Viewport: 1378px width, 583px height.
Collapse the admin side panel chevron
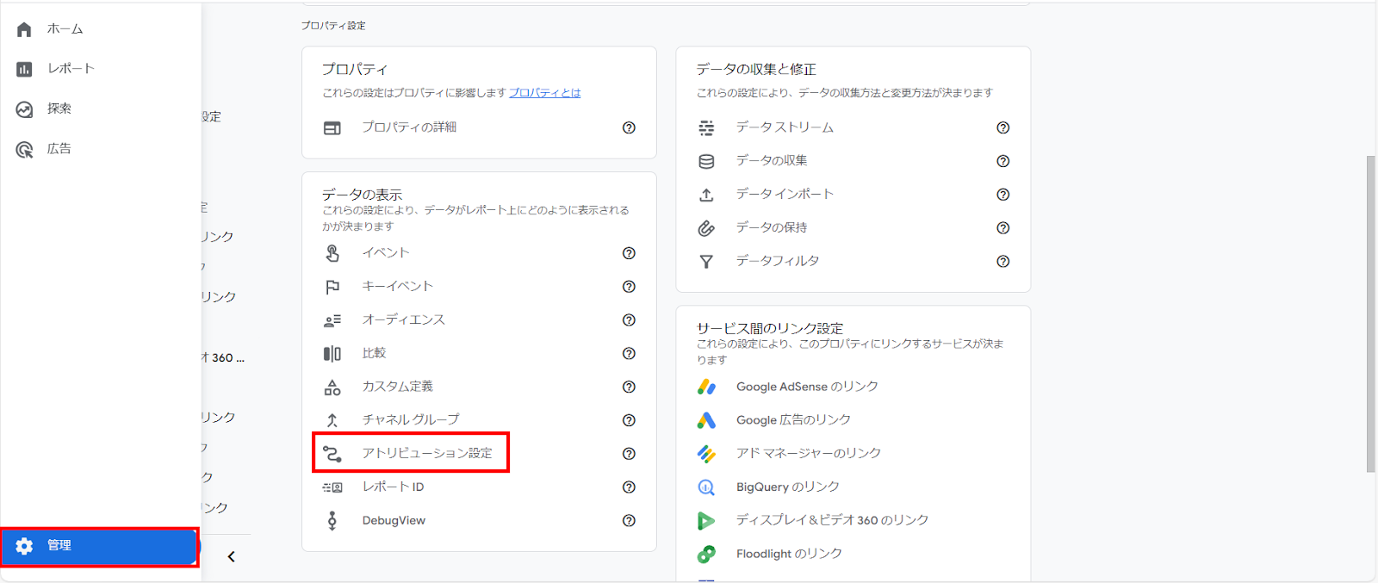231,556
